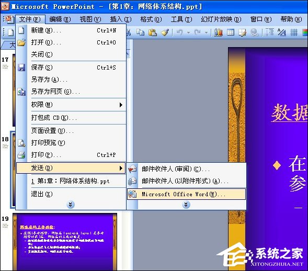The height and width of the screenshot is (271, 308).
Task: Click the Insert Hyperlink globe icon
Action: tap(254, 32)
